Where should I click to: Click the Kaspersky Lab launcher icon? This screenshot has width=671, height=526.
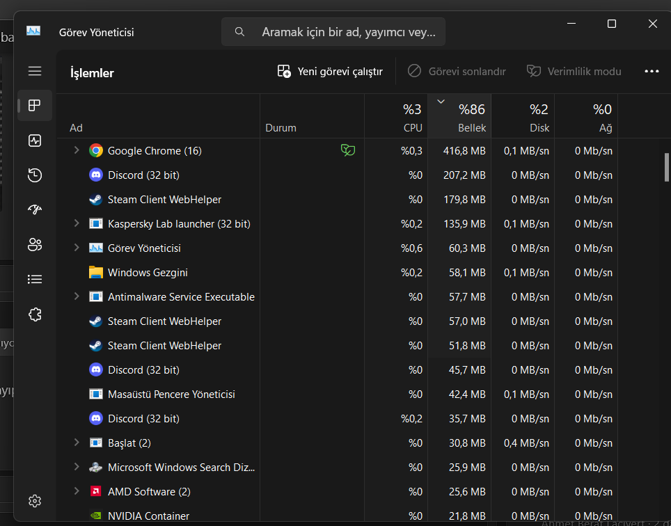(96, 223)
